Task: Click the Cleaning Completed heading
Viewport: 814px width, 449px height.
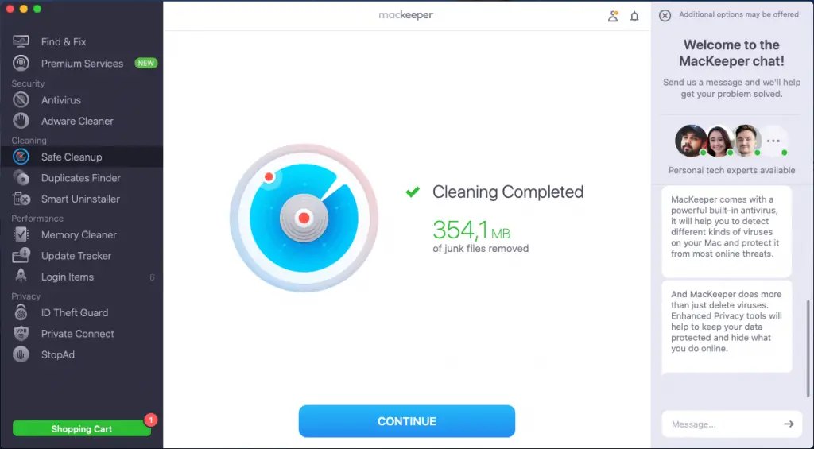Action: point(508,192)
